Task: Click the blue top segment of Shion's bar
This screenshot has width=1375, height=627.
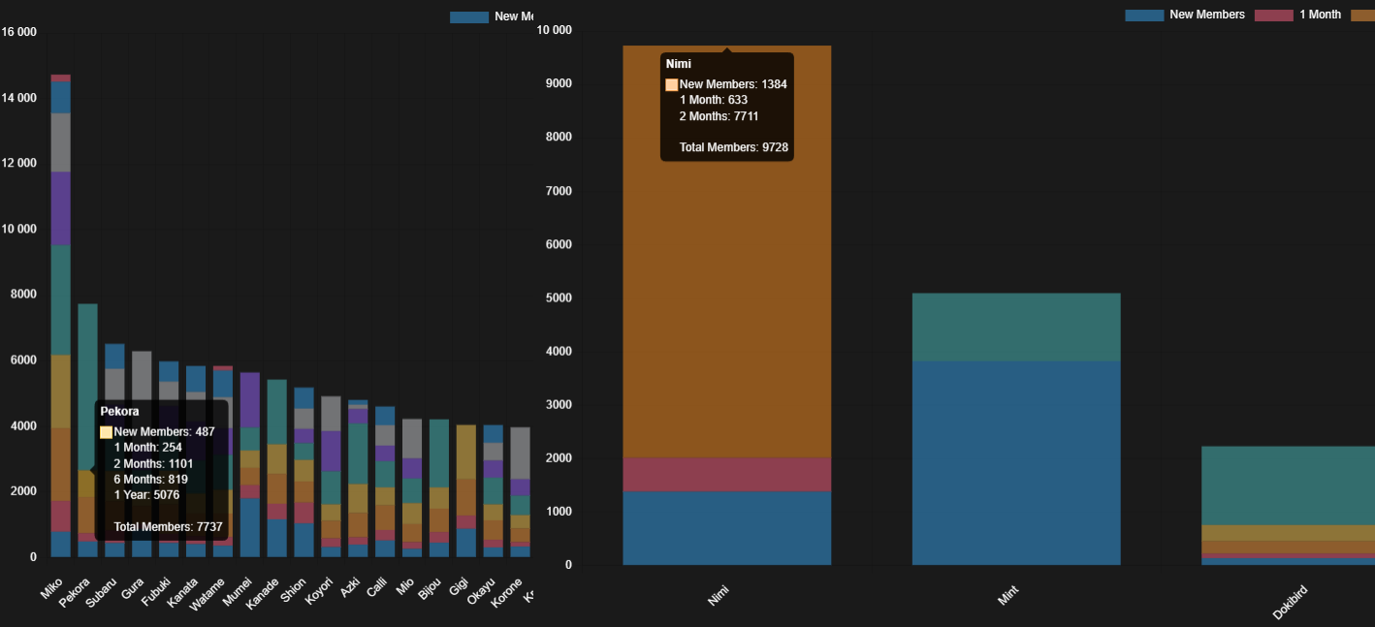Action: point(304,398)
